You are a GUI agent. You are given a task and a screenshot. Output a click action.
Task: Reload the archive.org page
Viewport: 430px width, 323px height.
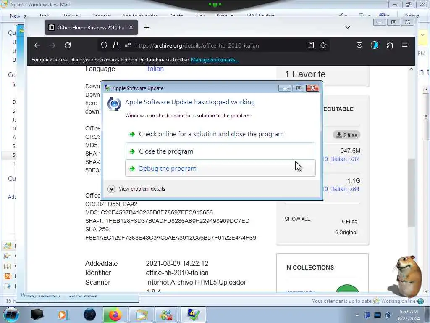pyautogui.click(x=68, y=45)
